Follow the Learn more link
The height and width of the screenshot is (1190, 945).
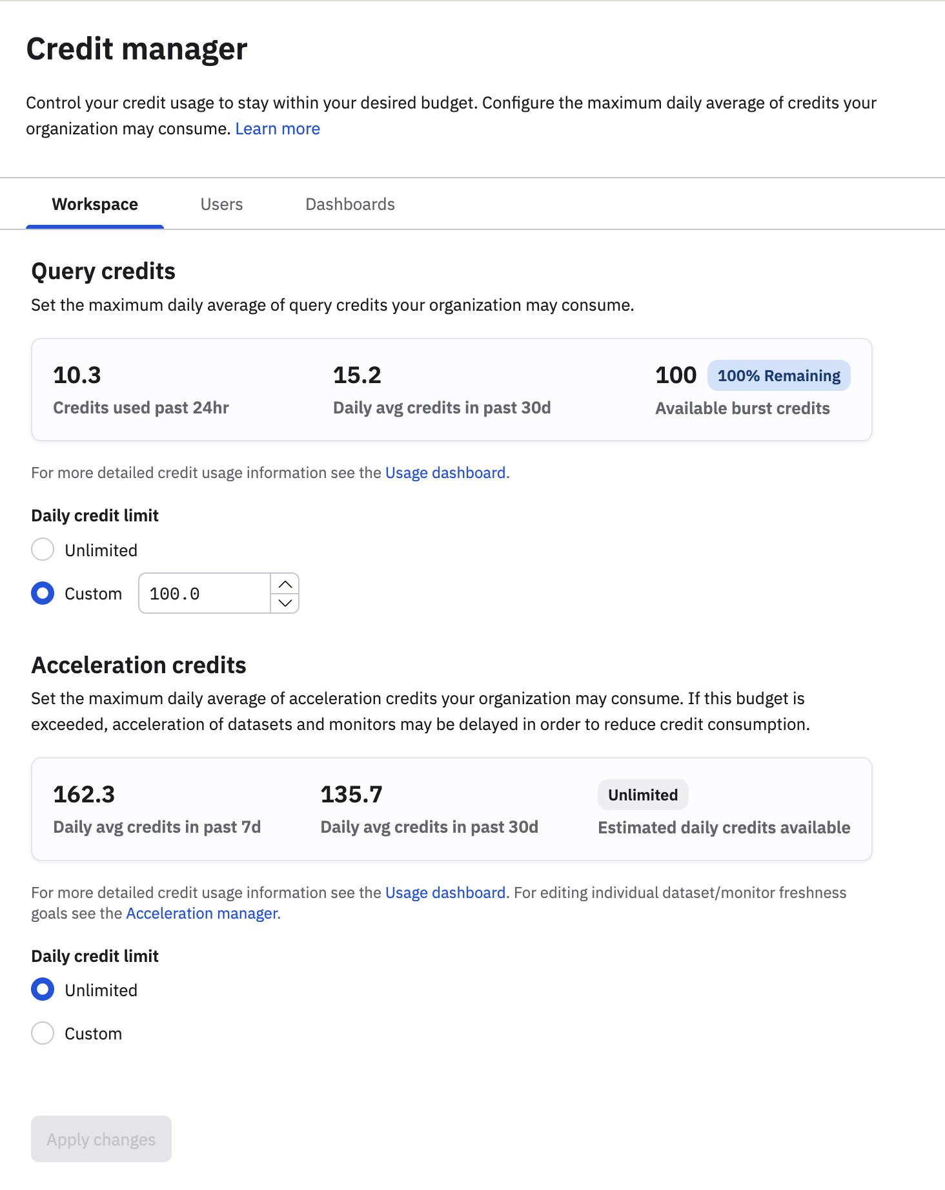point(278,129)
